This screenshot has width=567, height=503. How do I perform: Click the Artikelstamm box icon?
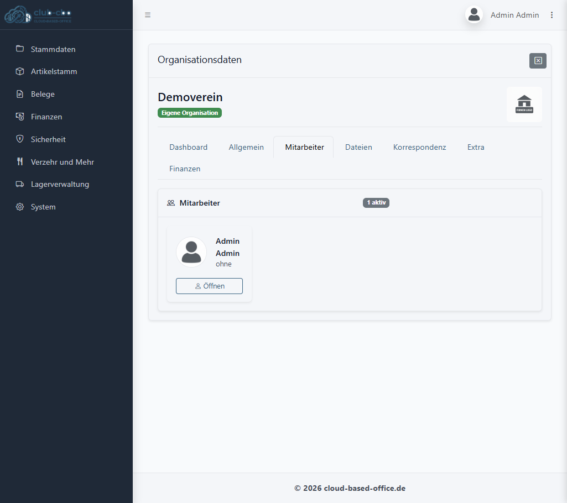click(20, 71)
